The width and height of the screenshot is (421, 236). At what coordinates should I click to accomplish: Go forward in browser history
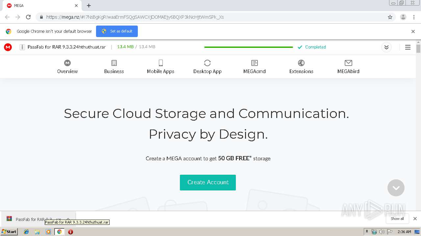click(x=18, y=17)
